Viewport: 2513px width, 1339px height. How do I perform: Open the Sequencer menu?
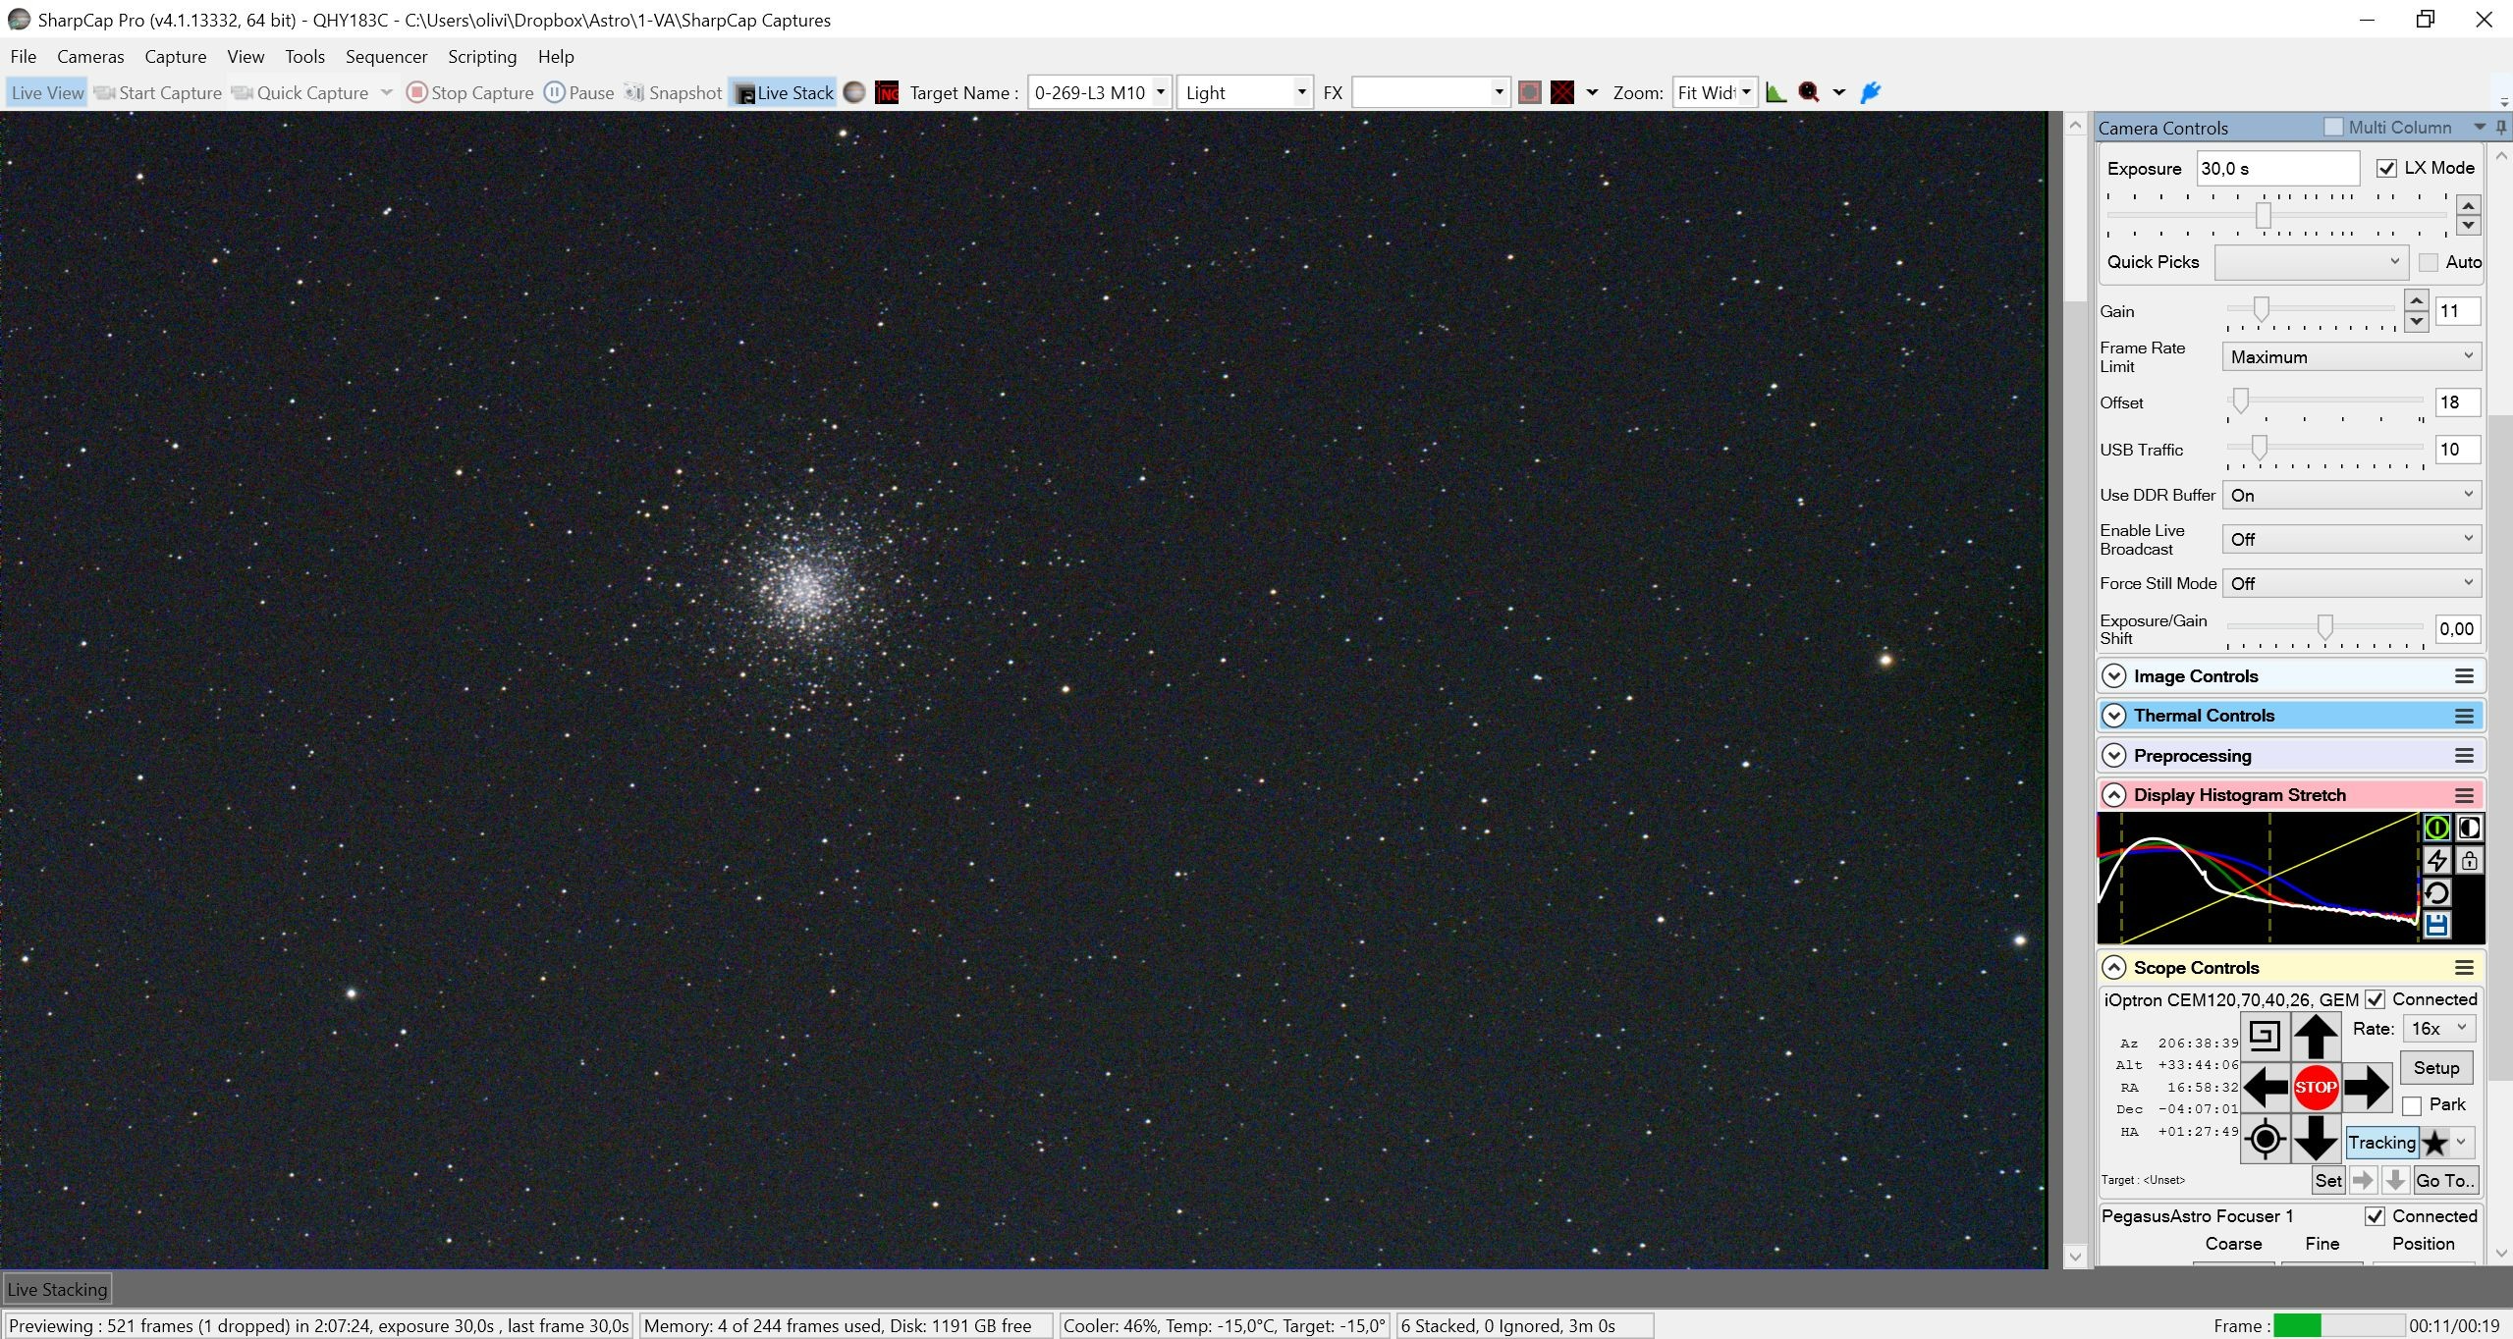point(386,56)
